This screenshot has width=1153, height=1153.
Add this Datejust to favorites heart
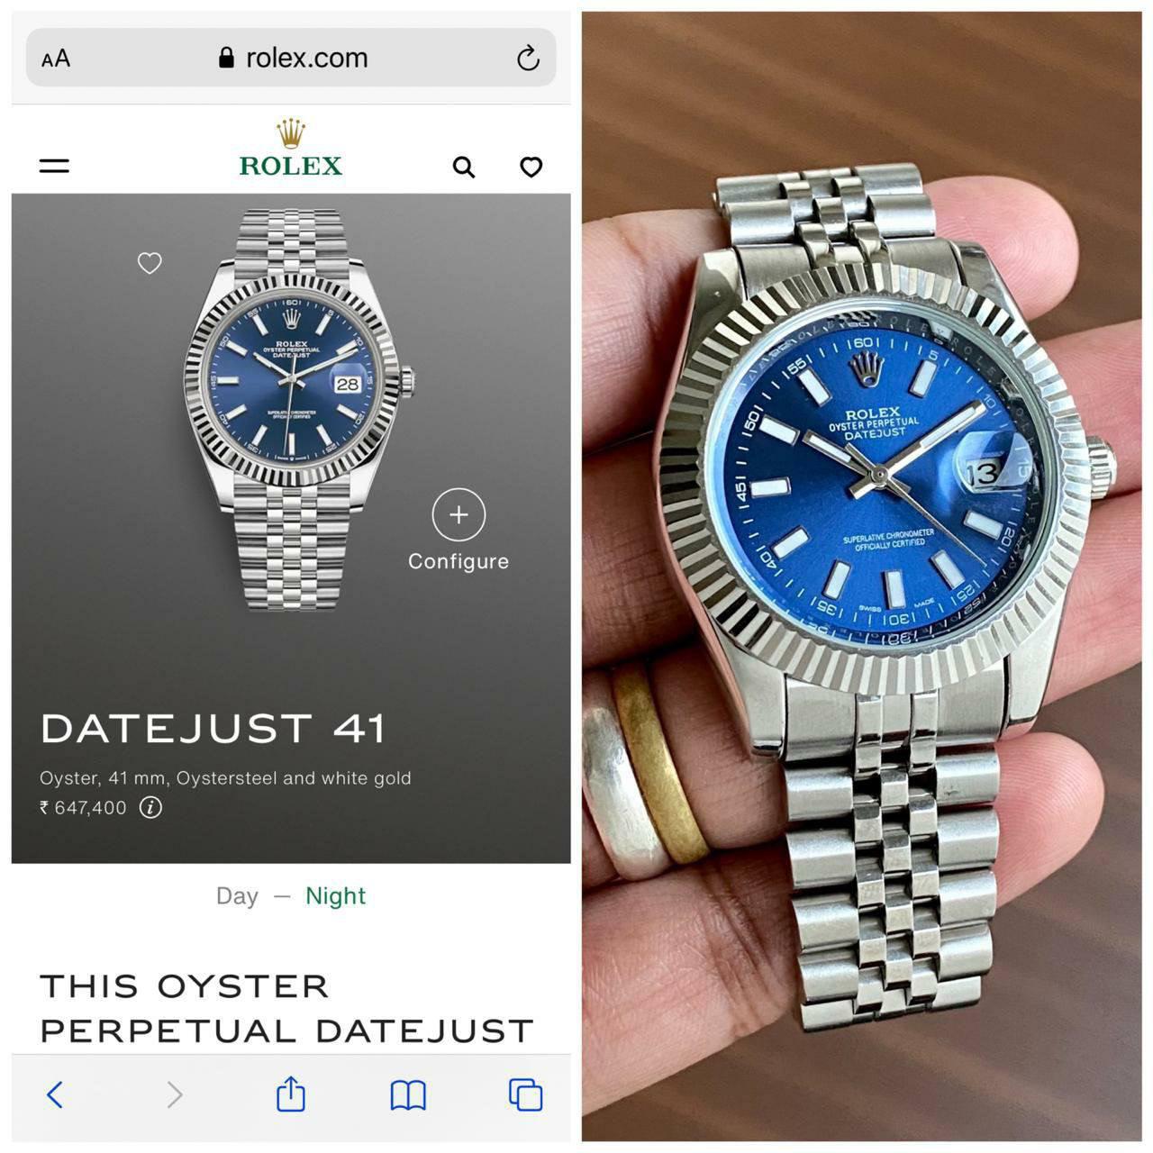pyautogui.click(x=150, y=263)
